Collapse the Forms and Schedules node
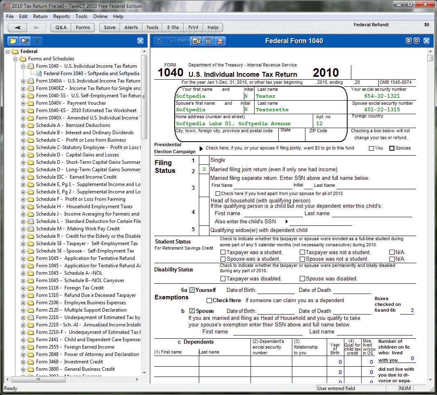 coord(16,59)
